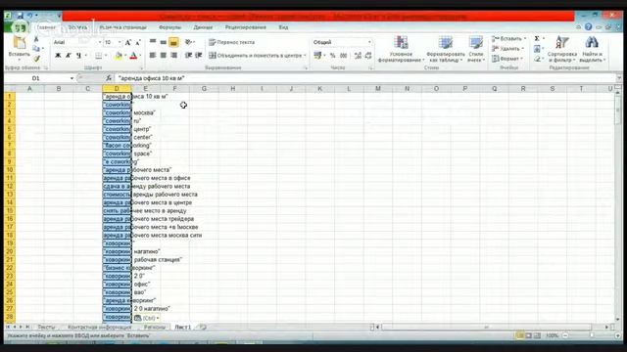Click the zoom slider in status bar
Viewport: 627px width, 352px height.
tap(592, 335)
